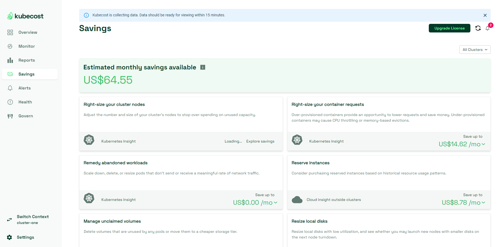Click the Savings money icon
Image resolution: width=498 pixels, height=247 pixels.
point(10,74)
